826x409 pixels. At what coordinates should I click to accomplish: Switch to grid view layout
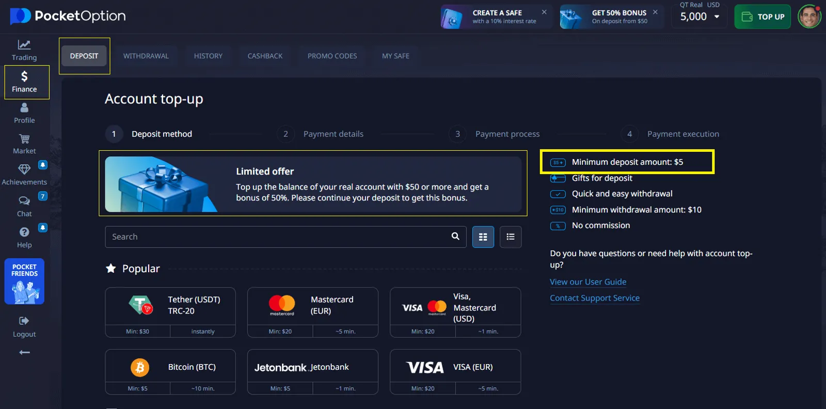tap(483, 237)
